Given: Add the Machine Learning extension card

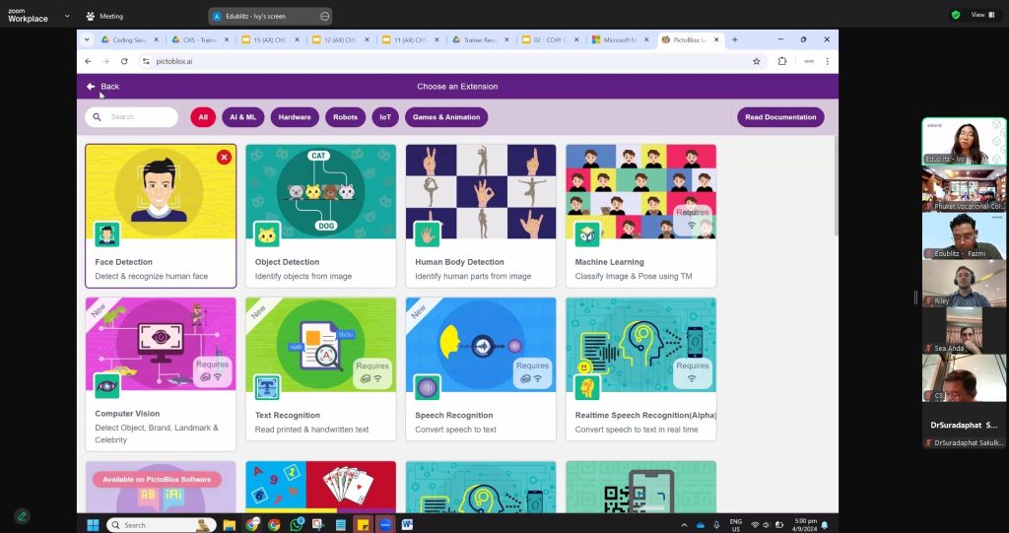Looking at the screenshot, I should pyautogui.click(x=640, y=216).
